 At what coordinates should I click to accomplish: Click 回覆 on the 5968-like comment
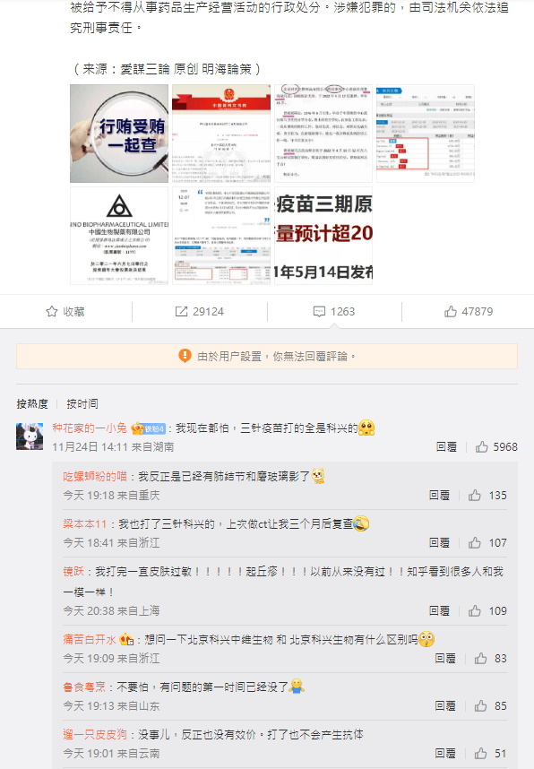coord(446,446)
